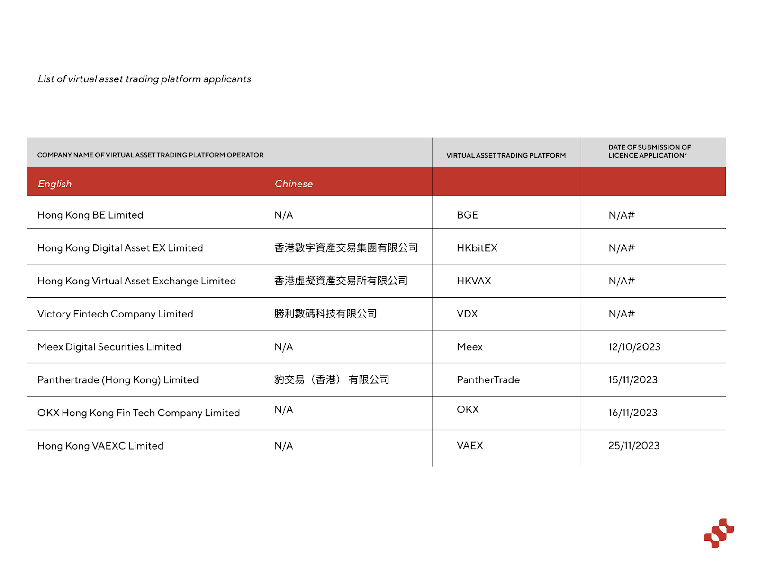Click the 'English' sub-header
This screenshot has width=758, height=573.
[54, 184]
